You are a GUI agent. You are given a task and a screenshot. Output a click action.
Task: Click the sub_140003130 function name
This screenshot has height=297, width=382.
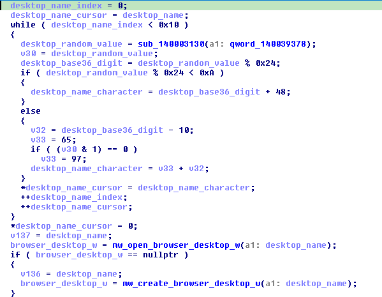[x=171, y=44]
